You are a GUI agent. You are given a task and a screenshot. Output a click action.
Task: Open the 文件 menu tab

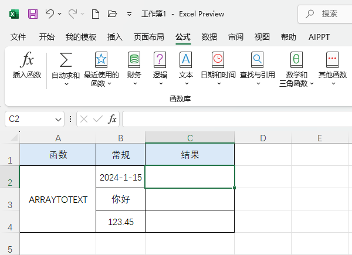(x=18, y=37)
